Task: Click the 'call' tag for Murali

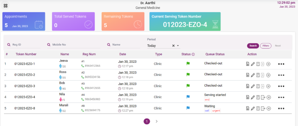Action: pyautogui.click(x=207, y=111)
